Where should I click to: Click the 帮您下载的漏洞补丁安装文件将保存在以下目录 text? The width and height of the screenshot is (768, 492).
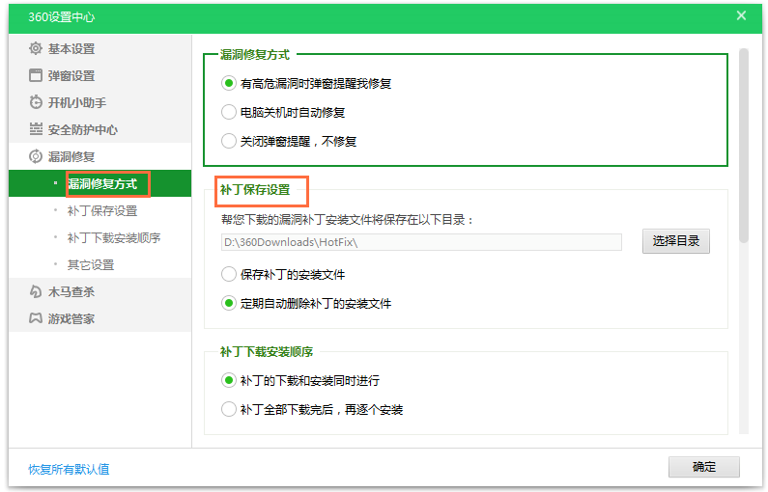coord(347,220)
